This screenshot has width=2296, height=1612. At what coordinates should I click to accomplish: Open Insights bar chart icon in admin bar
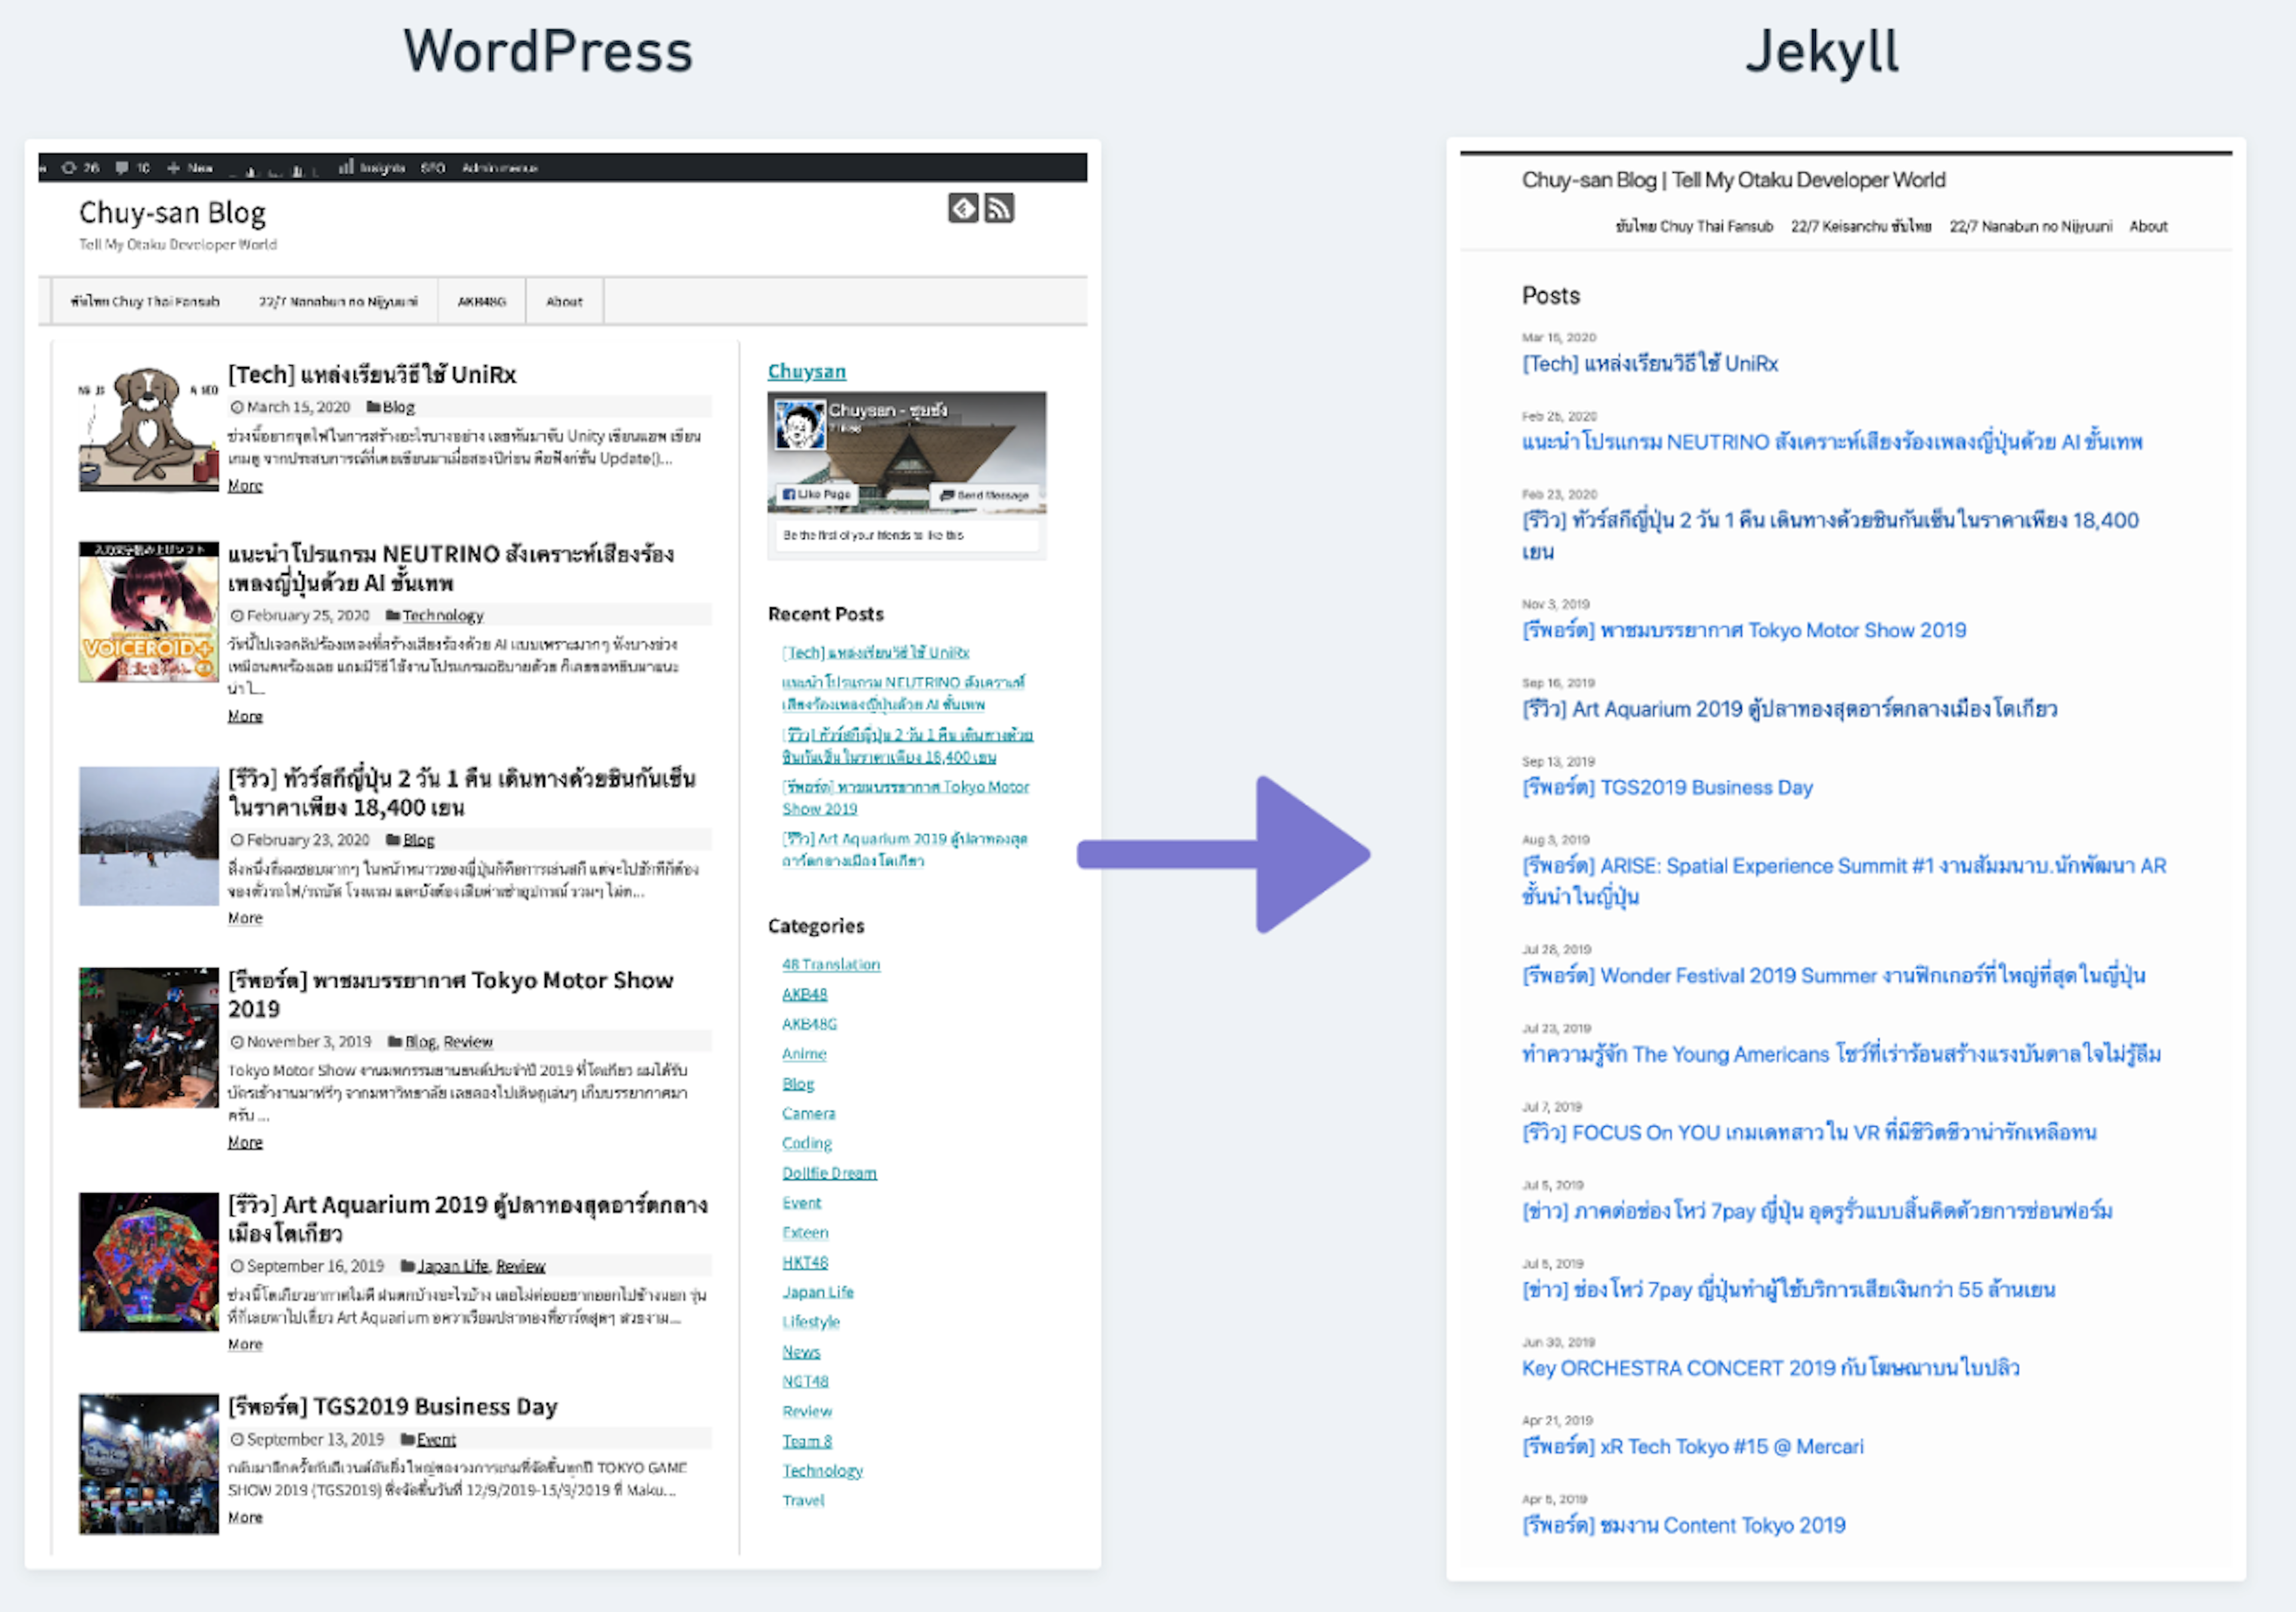click(x=347, y=168)
